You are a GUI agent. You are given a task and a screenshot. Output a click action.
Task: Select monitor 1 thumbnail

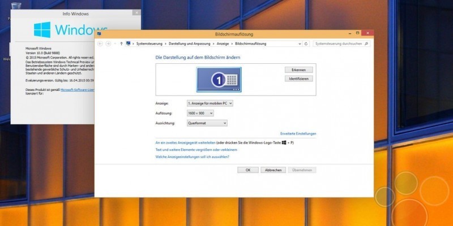(x=219, y=80)
